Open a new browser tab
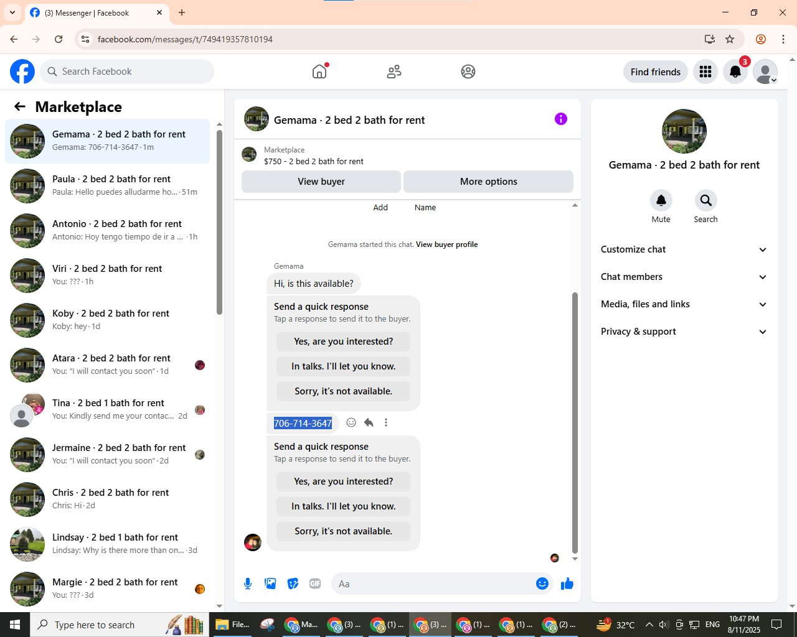Viewport: 797px width, 637px height. point(182,12)
